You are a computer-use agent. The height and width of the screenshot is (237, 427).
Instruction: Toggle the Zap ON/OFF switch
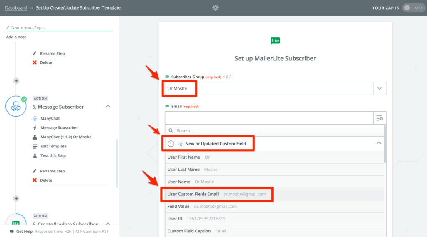pyautogui.click(x=413, y=8)
